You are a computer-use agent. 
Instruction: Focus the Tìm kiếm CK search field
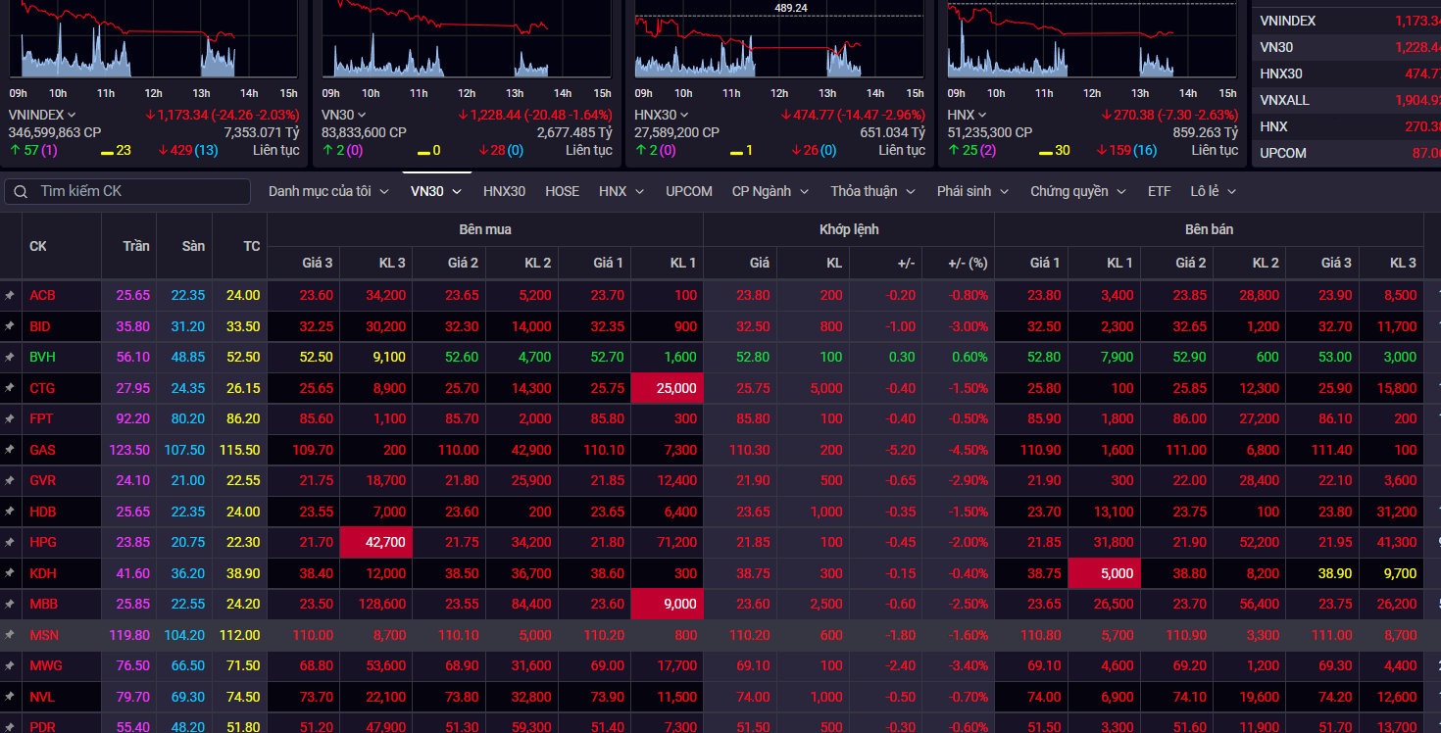click(137, 191)
